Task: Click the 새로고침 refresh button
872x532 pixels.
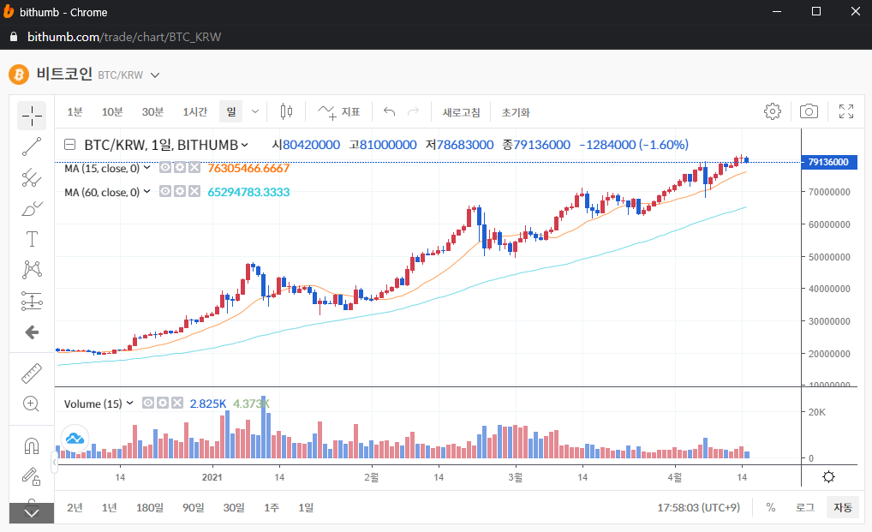Action: coord(461,112)
